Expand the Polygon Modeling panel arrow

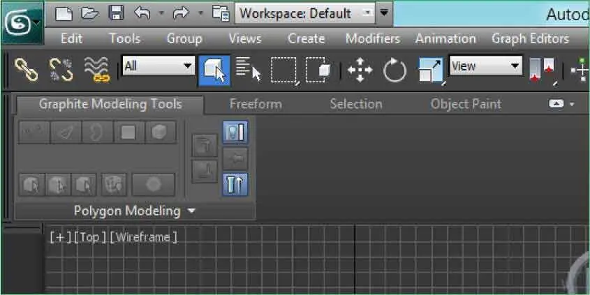pyautogui.click(x=191, y=211)
